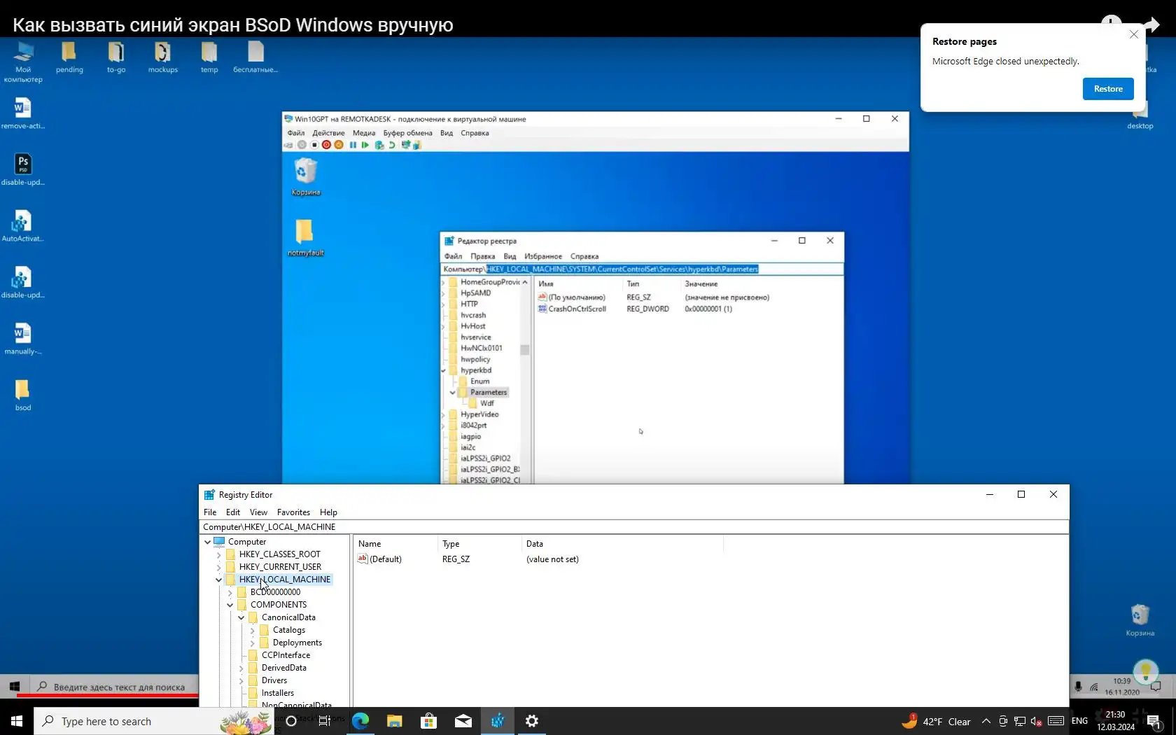Click the green Reset VM toolbar icon

tap(365, 145)
